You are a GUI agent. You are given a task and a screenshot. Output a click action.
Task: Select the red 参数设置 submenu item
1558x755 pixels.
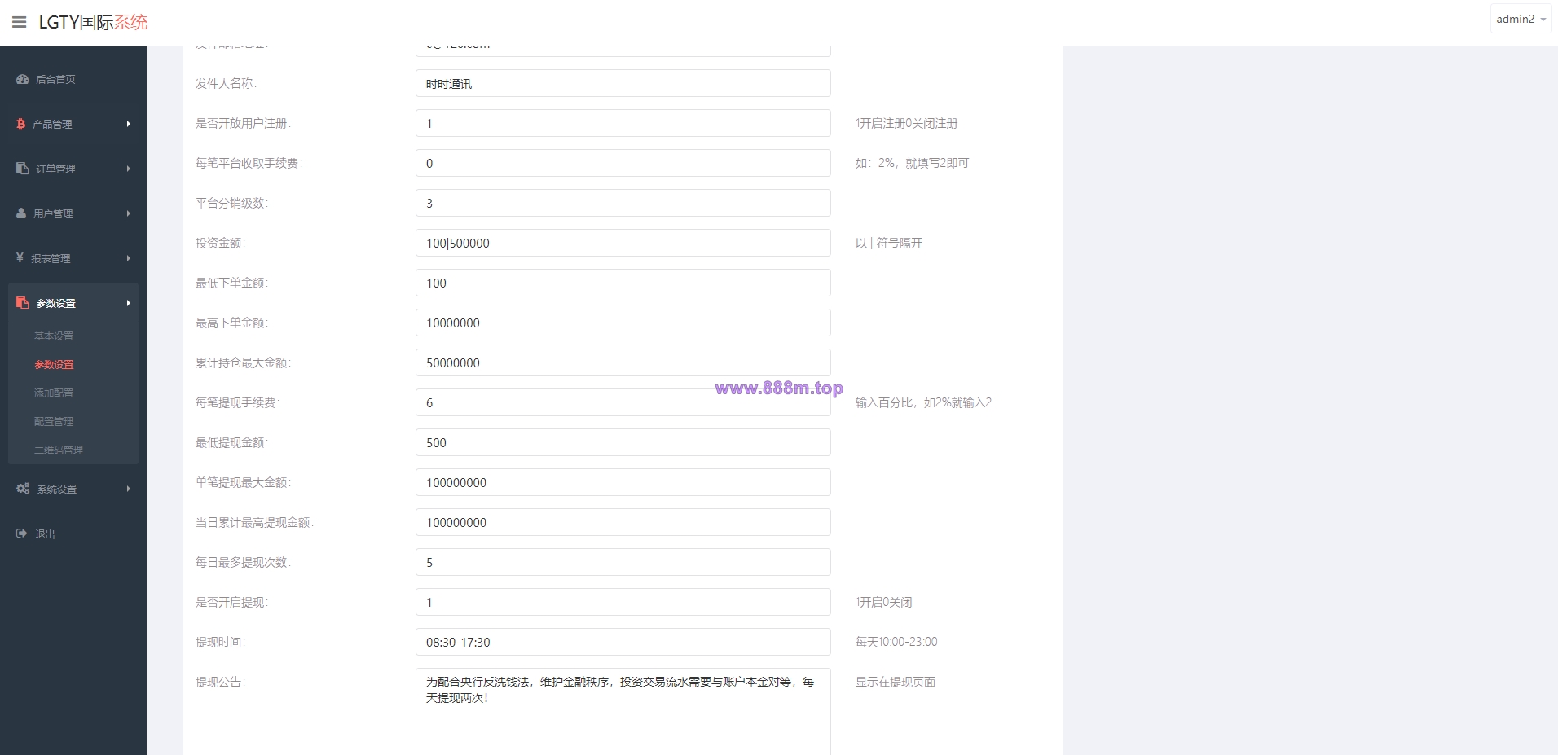[54, 364]
